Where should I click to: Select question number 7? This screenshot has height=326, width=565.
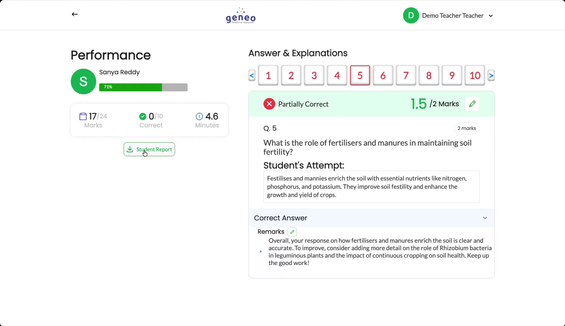click(406, 75)
